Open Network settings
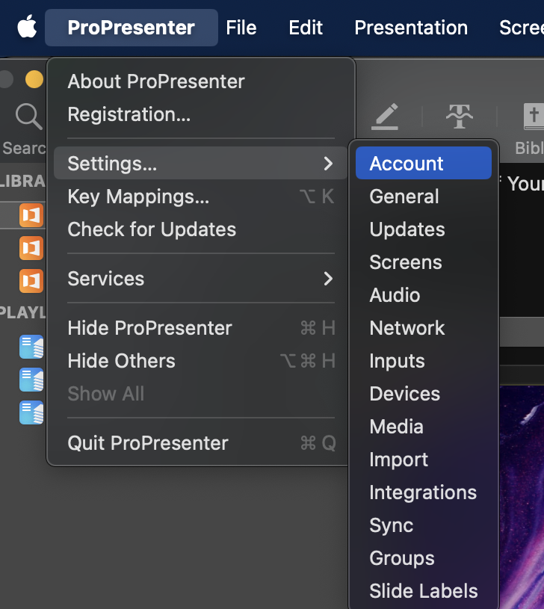The image size is (544, 609). click(424, 328)
